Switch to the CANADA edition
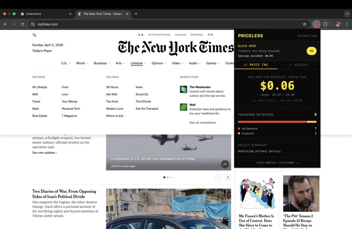This screenshot has height=229, width=352. [x=181, y=35]
